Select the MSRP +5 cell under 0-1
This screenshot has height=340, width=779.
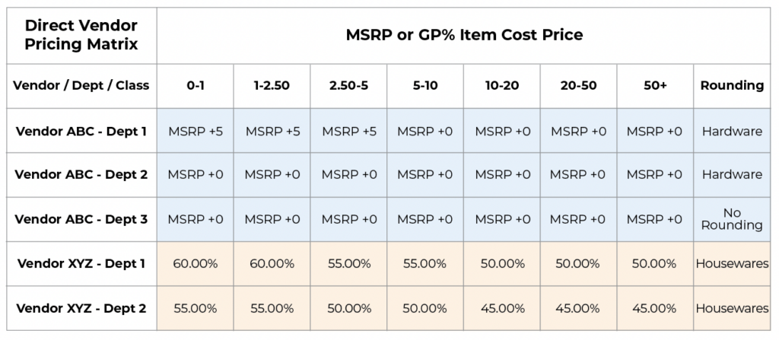pos(196,131)
